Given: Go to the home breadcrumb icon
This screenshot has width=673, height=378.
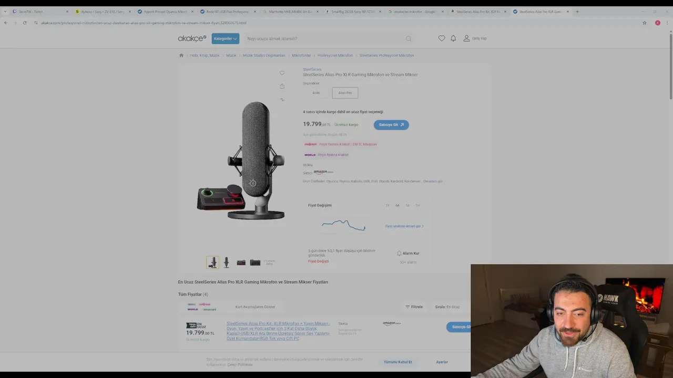Looking at the screenshot, I should click(181, 55).
